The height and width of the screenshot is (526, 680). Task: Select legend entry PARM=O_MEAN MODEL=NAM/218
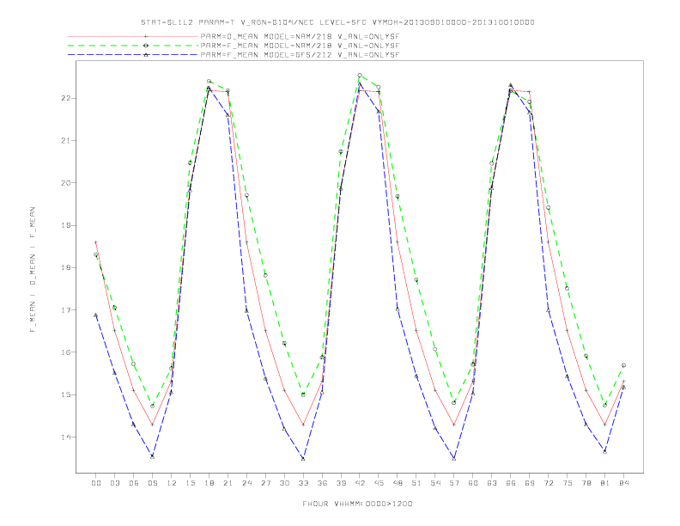click(300, 36)
